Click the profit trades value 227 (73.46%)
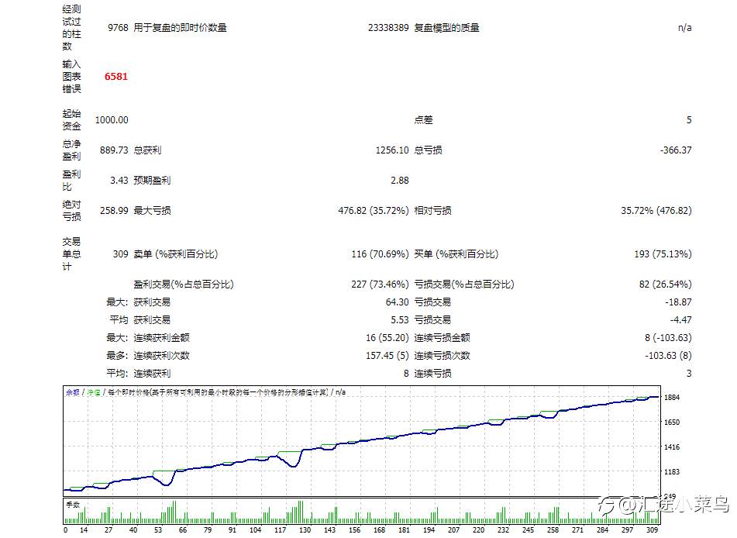 click(381, 284)
